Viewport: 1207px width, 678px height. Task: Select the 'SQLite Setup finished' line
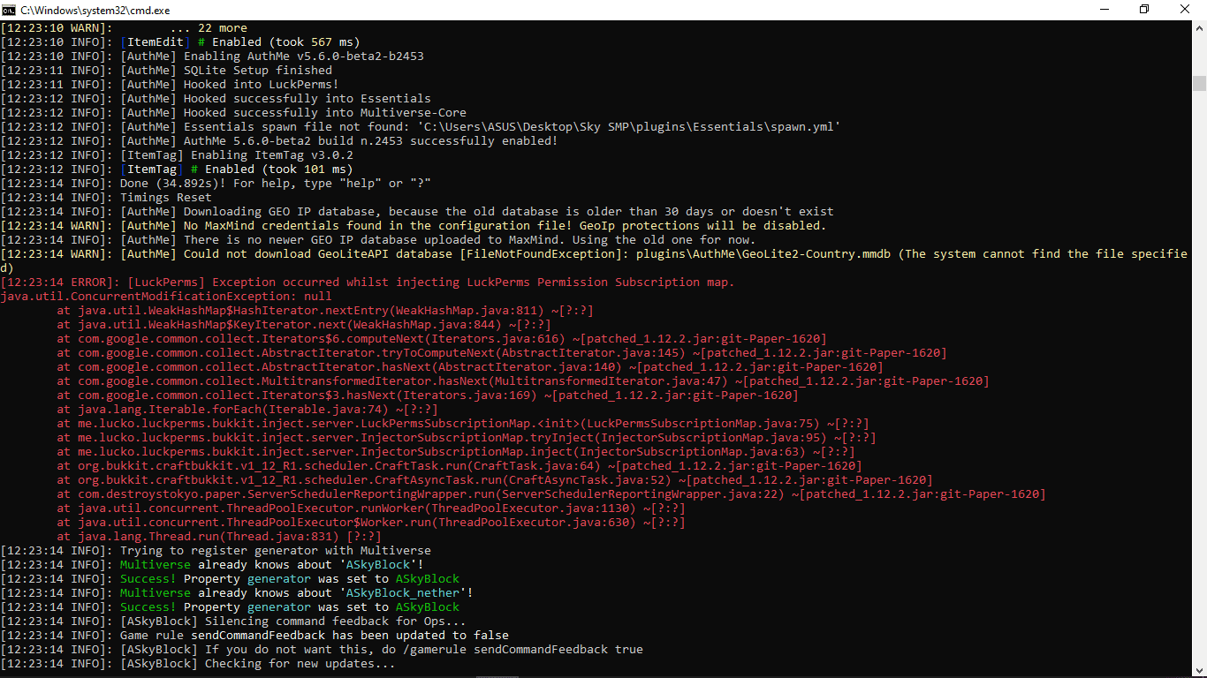pyautogui.click(x=166, y=71)
